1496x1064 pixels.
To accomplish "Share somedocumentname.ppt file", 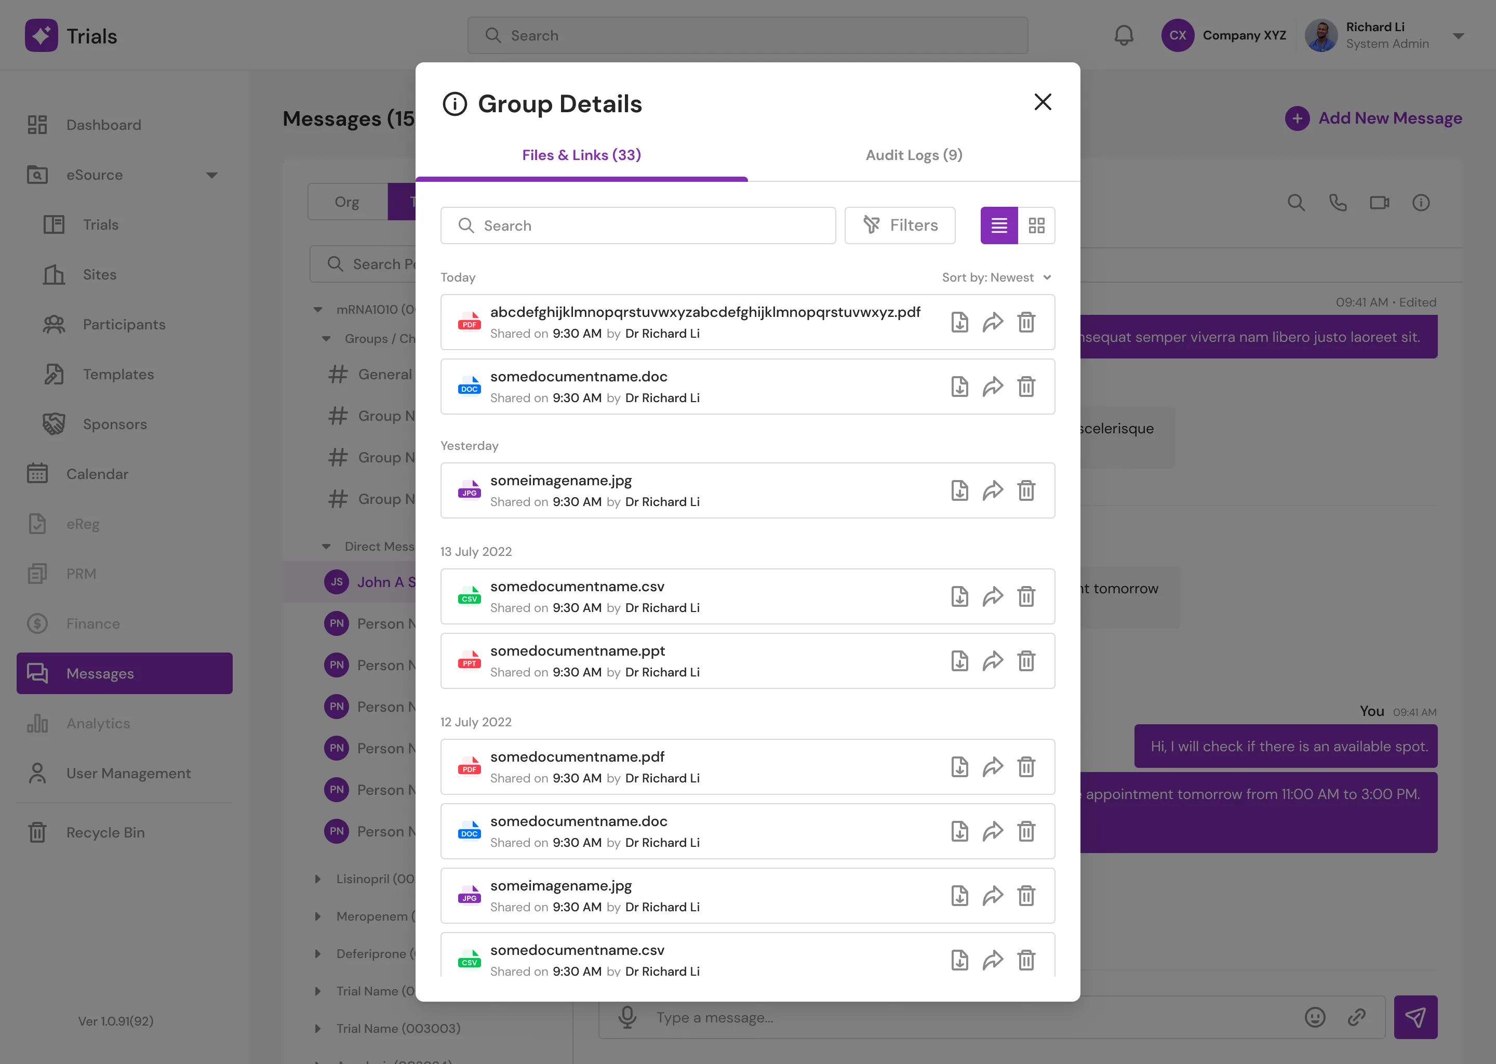I will 993,661.
